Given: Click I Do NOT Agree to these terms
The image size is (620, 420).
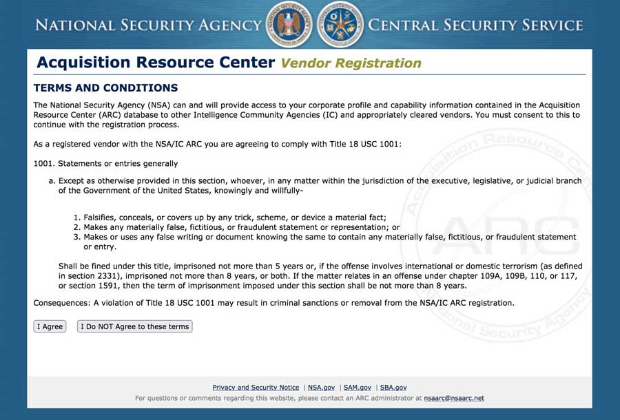Looking at the screenshot, I should (134, 326).
